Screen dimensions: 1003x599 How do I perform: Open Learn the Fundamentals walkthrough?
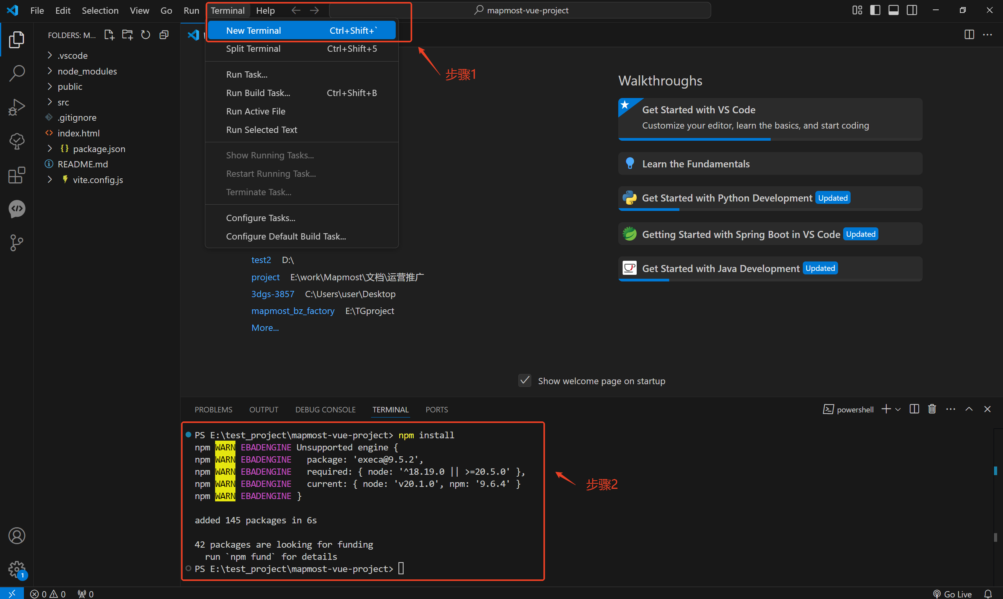click(770, 163)
